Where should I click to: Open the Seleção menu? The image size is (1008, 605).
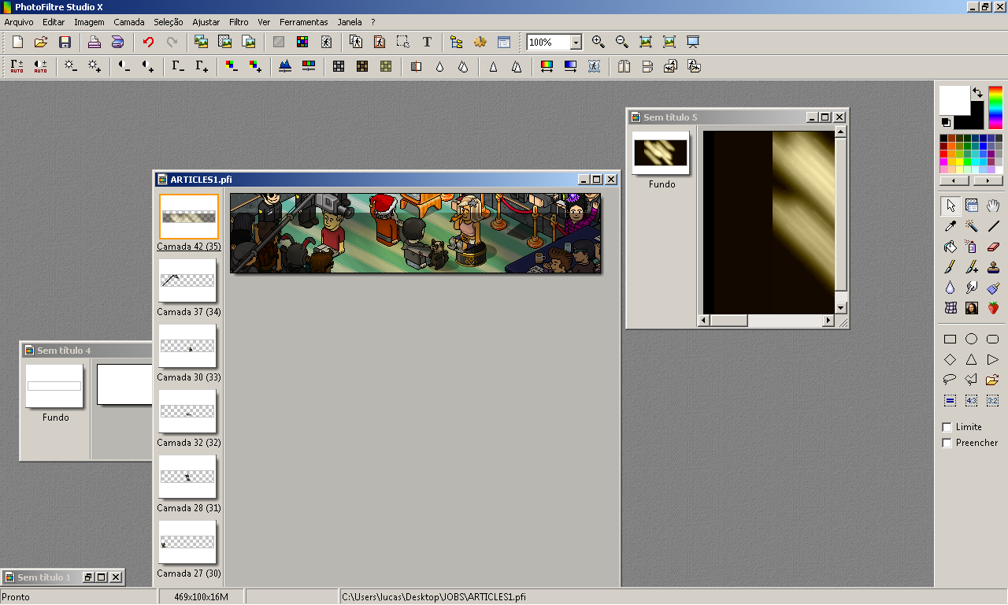pyautogui.click(x=168, y=22)
